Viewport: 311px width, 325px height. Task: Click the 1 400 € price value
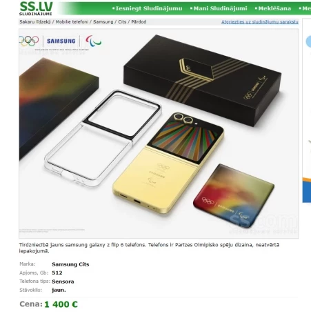(61, 304)
